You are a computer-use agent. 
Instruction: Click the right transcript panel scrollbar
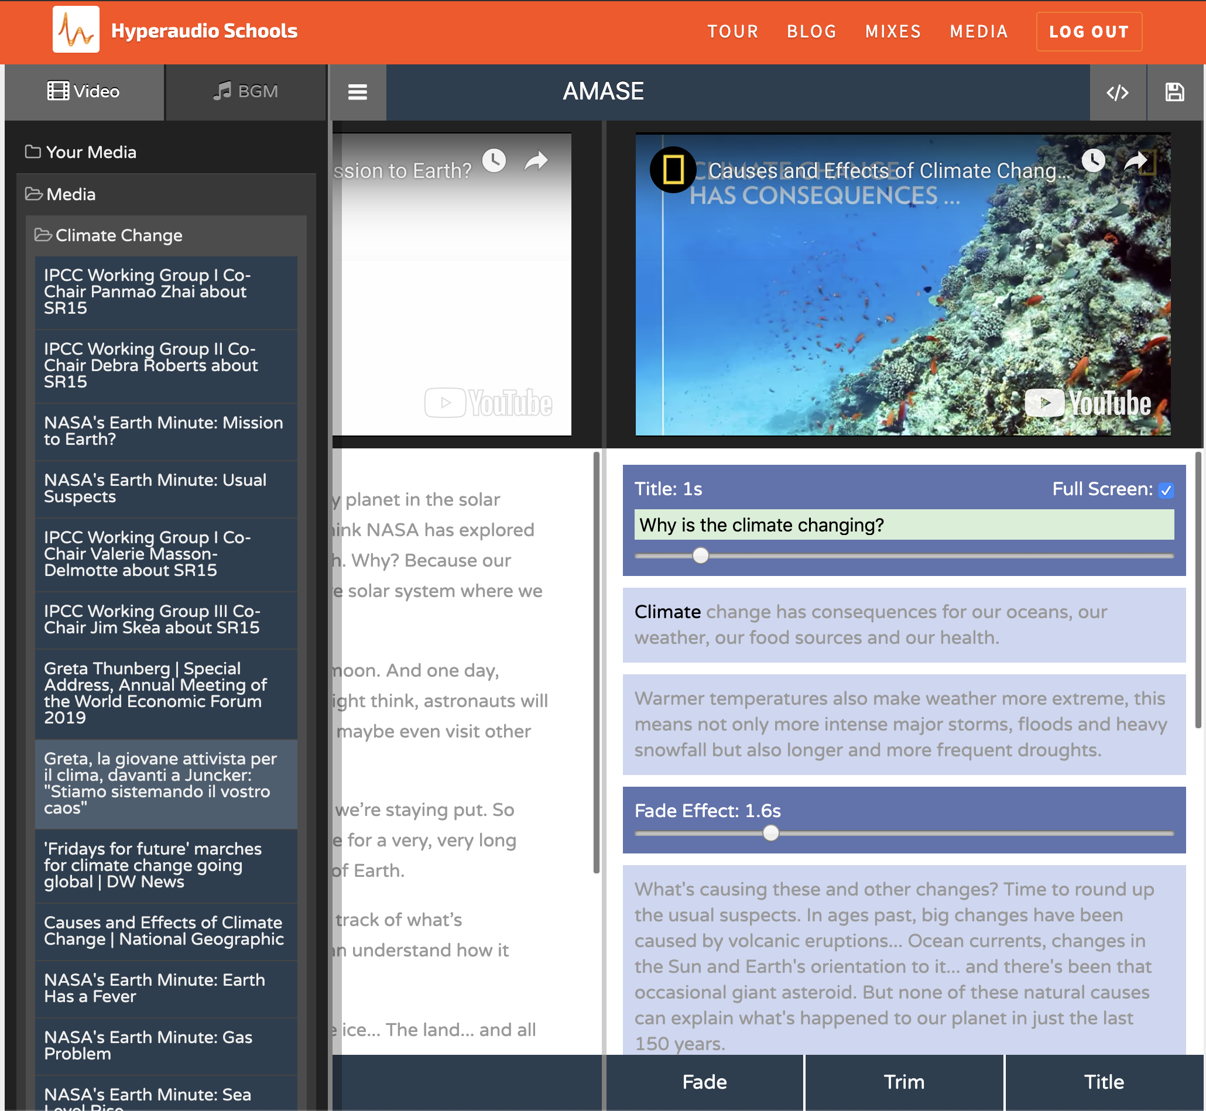1198,591
